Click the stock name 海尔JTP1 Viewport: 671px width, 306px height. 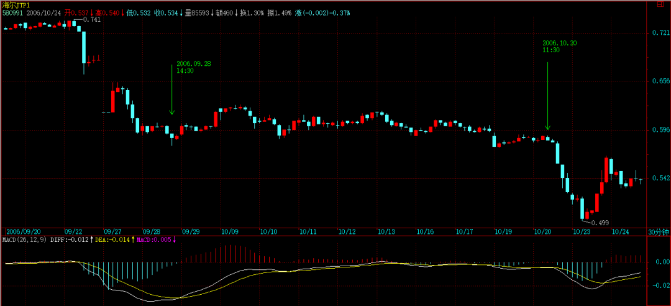pos(16,6)
